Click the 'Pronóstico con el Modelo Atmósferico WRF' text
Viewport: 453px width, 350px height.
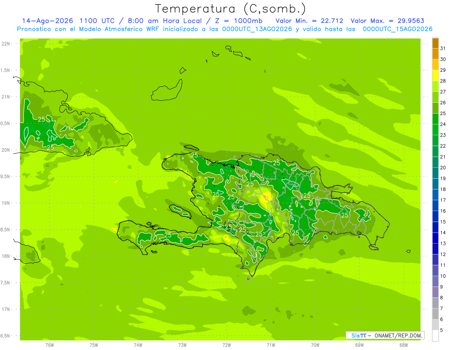point(88,29)
